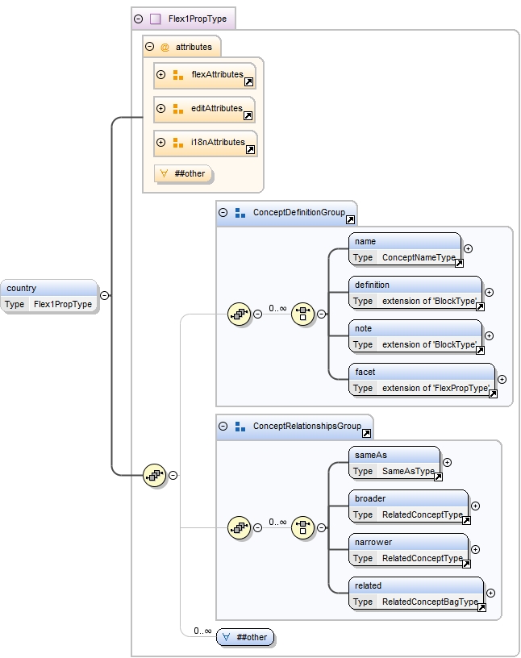Expand the facet element plus button
This screenshot has width=521, height=658.
pos(502,379)
